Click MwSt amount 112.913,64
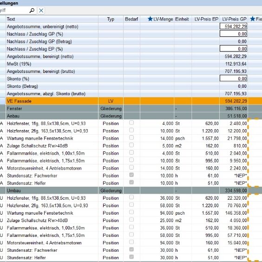This screenshot has height=262, width=262. (236, 64)
